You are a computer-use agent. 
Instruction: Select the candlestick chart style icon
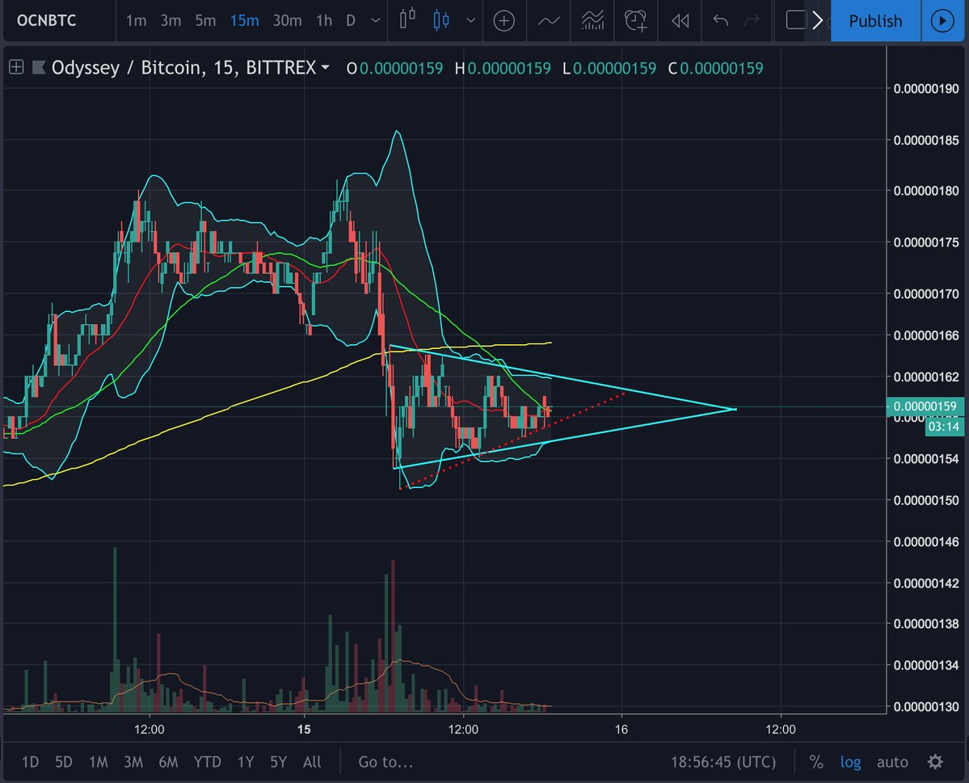tap(441, 20)
